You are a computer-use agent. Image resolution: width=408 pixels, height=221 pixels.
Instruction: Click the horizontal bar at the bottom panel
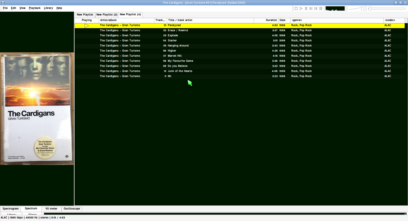coord(225,214)
